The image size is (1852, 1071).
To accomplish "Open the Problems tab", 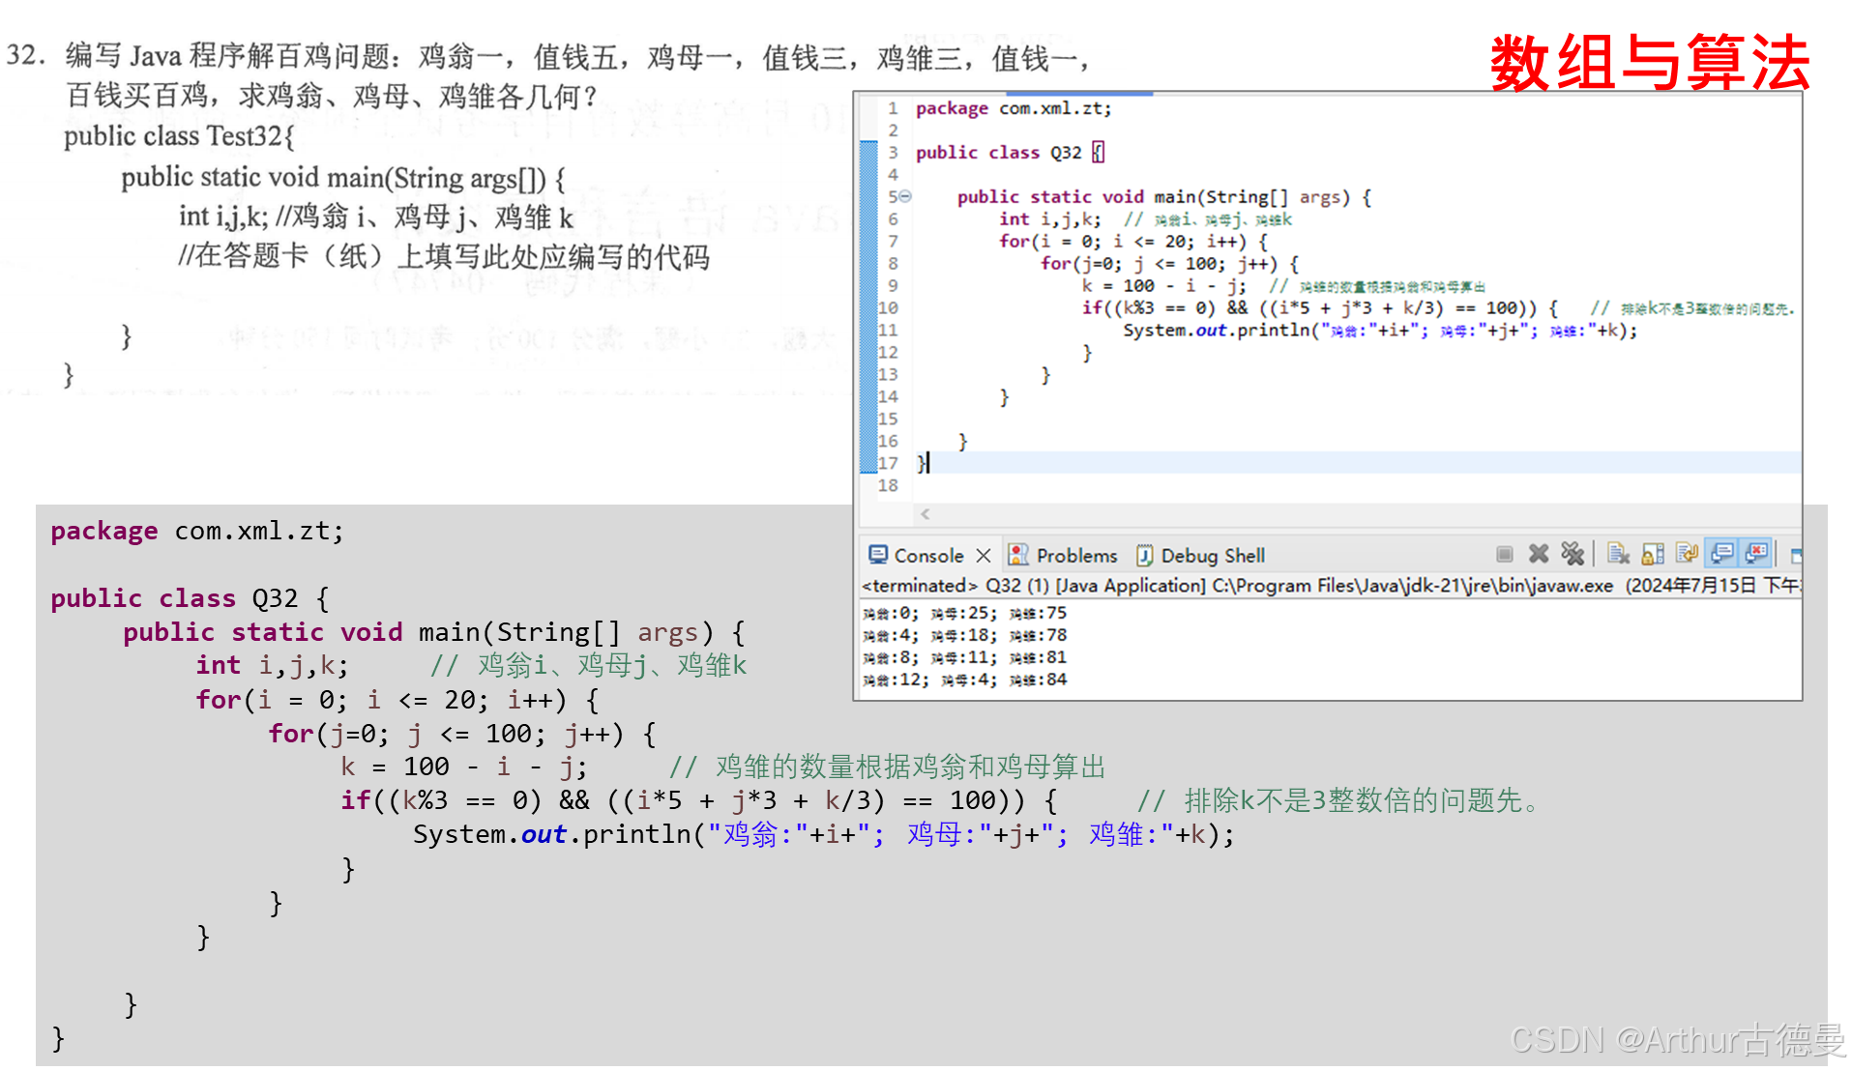I will click(x=1063, y=556).
